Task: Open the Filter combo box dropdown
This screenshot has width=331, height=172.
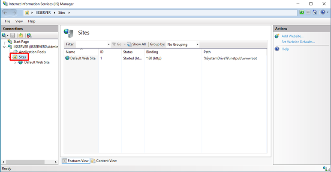Action: [x=108, y=44]
